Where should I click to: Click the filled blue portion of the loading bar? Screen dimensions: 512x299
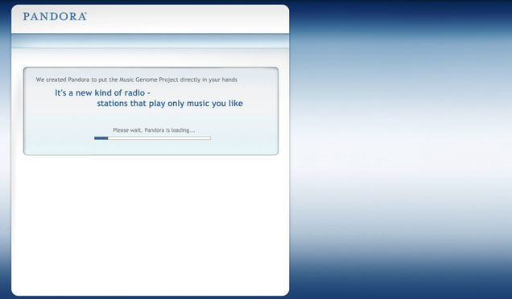point(101,138)
